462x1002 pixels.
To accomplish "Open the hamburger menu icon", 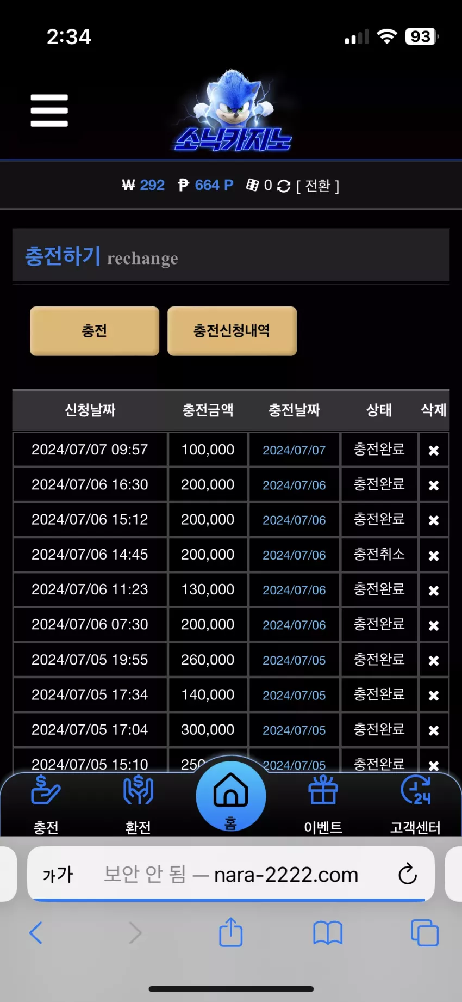I will (x=49, y=110).
